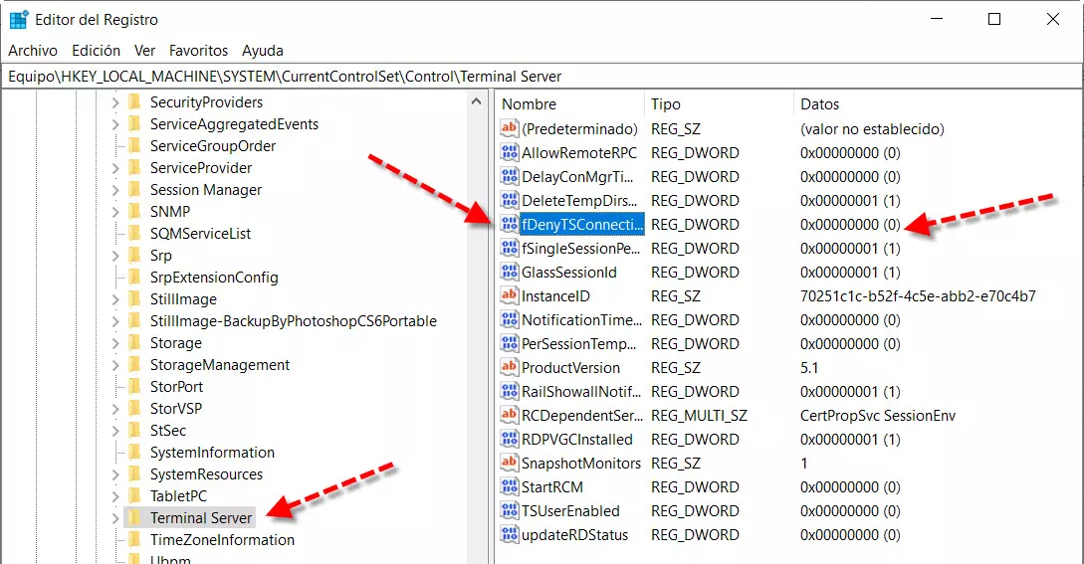
Task: Click the folder icon of SecurityProviders
Action: (x=134, y=101)
